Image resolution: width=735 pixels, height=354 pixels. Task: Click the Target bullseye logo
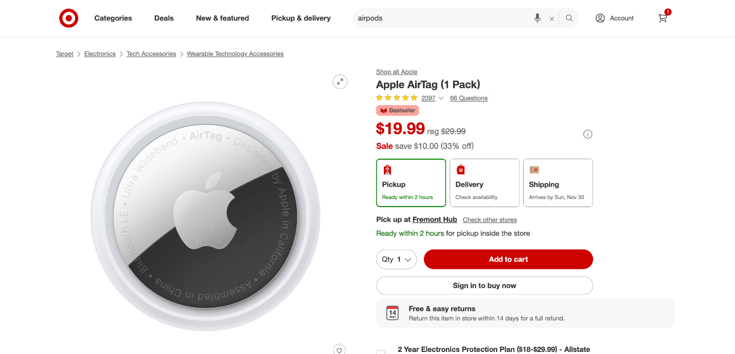69,18
